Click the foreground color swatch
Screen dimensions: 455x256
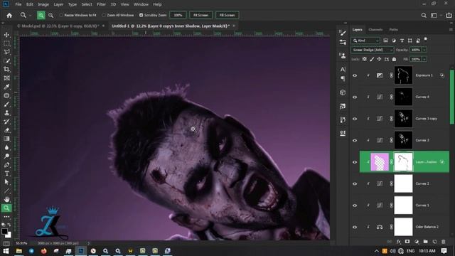coord(4,231)
